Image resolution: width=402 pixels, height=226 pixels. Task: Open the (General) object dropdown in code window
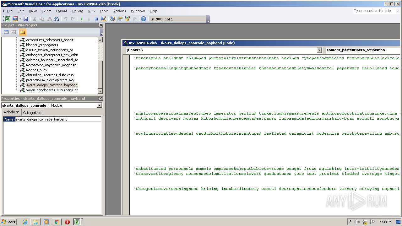[319, 50]
